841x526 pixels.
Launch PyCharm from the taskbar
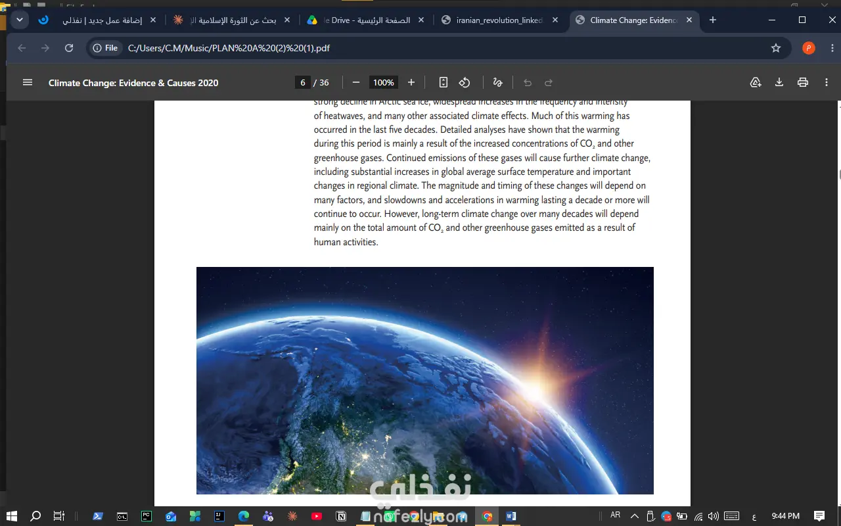tap(147, 516)
